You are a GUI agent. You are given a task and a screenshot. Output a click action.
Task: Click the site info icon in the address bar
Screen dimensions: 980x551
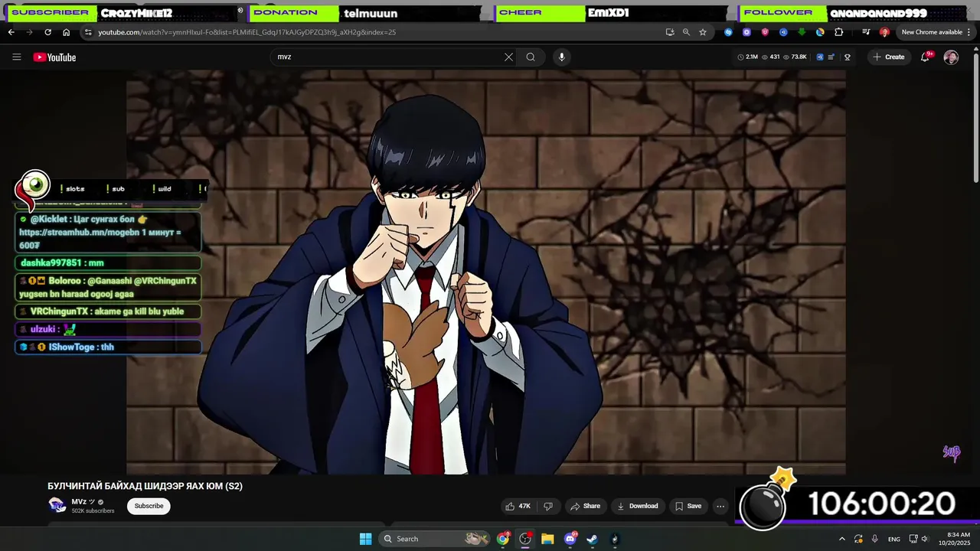(x=88, y=32)
